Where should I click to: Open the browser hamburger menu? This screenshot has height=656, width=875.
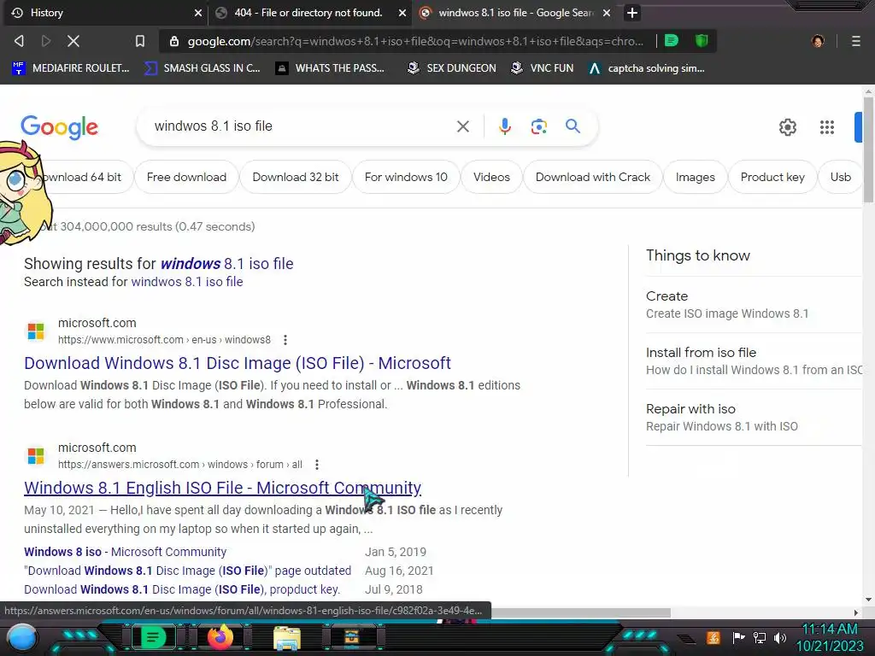pyautogui.click(x=856, y=41)
